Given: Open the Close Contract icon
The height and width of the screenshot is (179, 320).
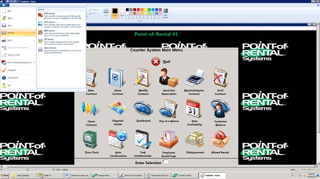Looking at the screenshot, I should 116,78.
